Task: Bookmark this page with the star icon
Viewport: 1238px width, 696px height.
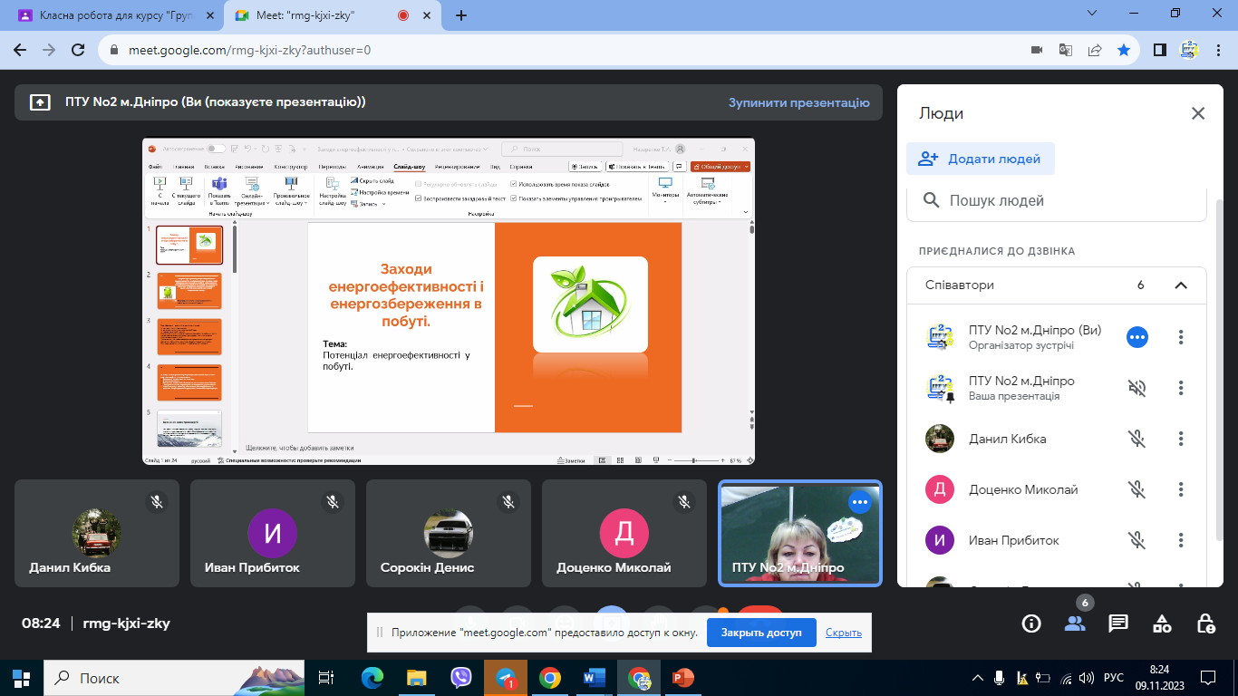Action: click(x=1124, y=50)
